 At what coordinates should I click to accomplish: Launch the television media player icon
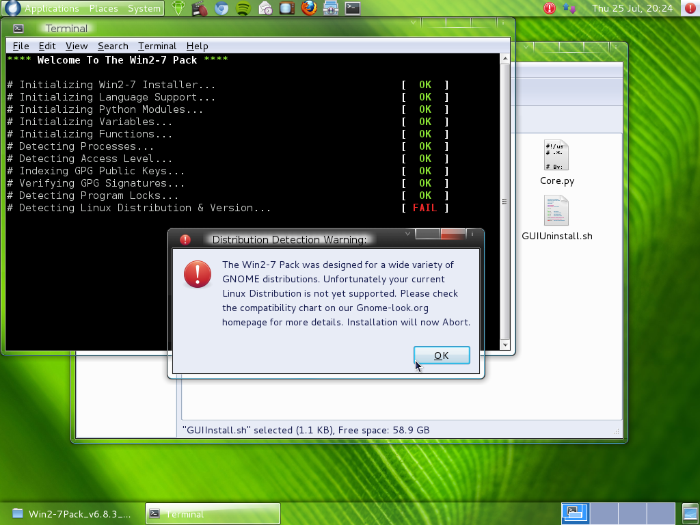coord(286,8)
